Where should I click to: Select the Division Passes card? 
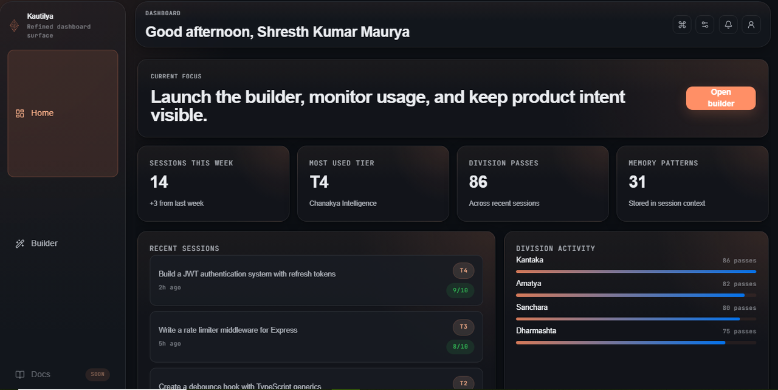532,183
